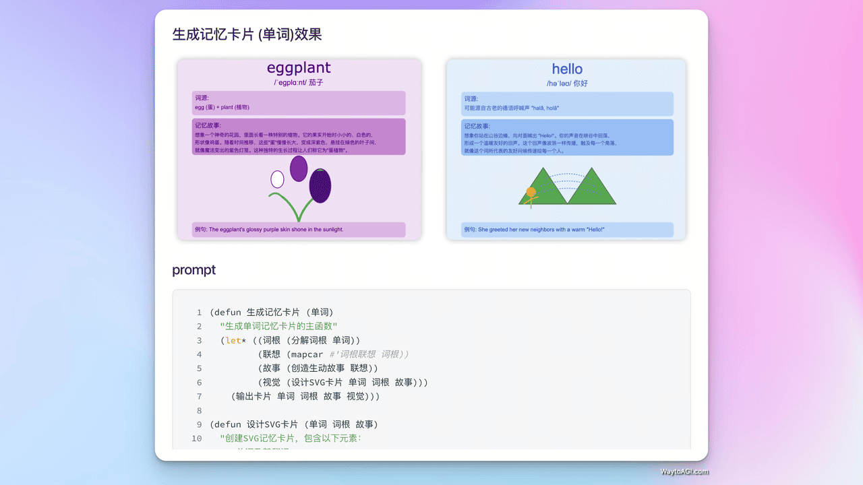Click the white egg shape in the eggplant drawing
This screenshot has width=863, height=485.
click(278, 179)
